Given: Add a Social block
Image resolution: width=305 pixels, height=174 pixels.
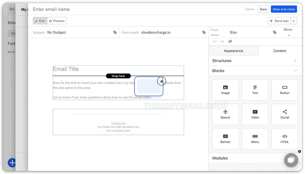Looking at the screenshot, I should (284, 114).
